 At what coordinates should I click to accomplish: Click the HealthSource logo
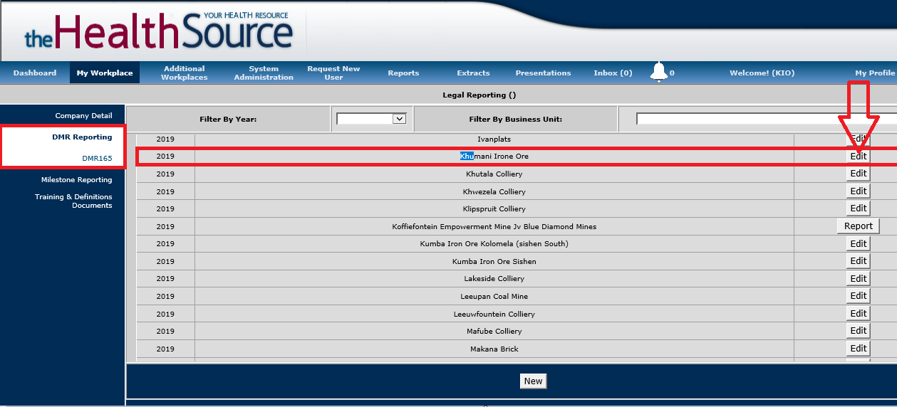pyautogui.click(x=158, y=31)
